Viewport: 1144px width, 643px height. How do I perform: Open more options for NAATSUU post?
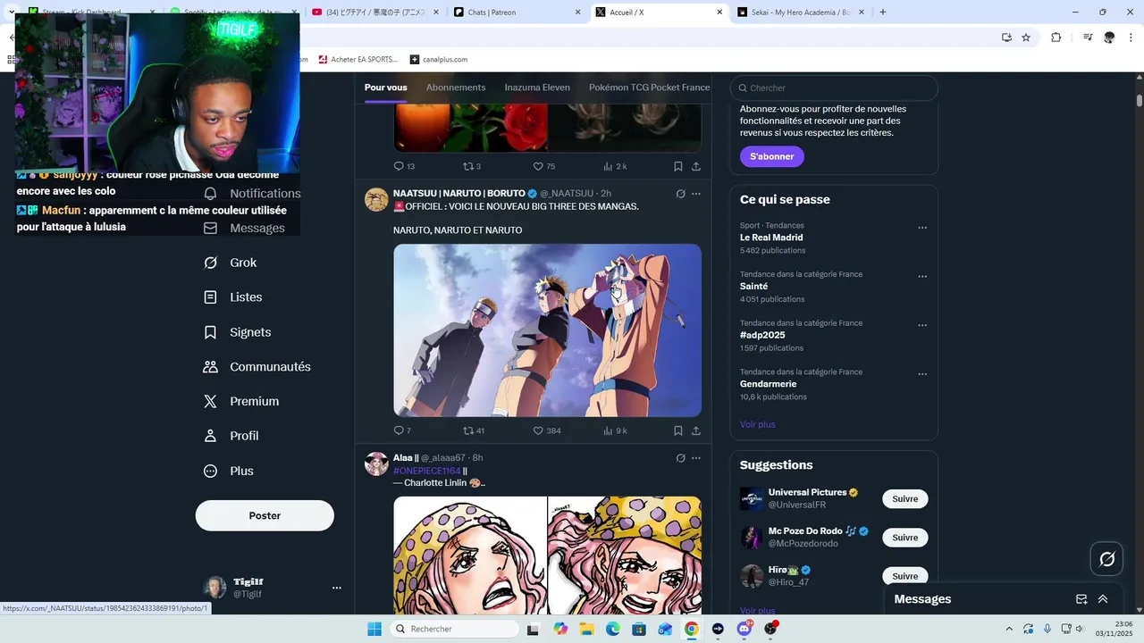[696, 194]
